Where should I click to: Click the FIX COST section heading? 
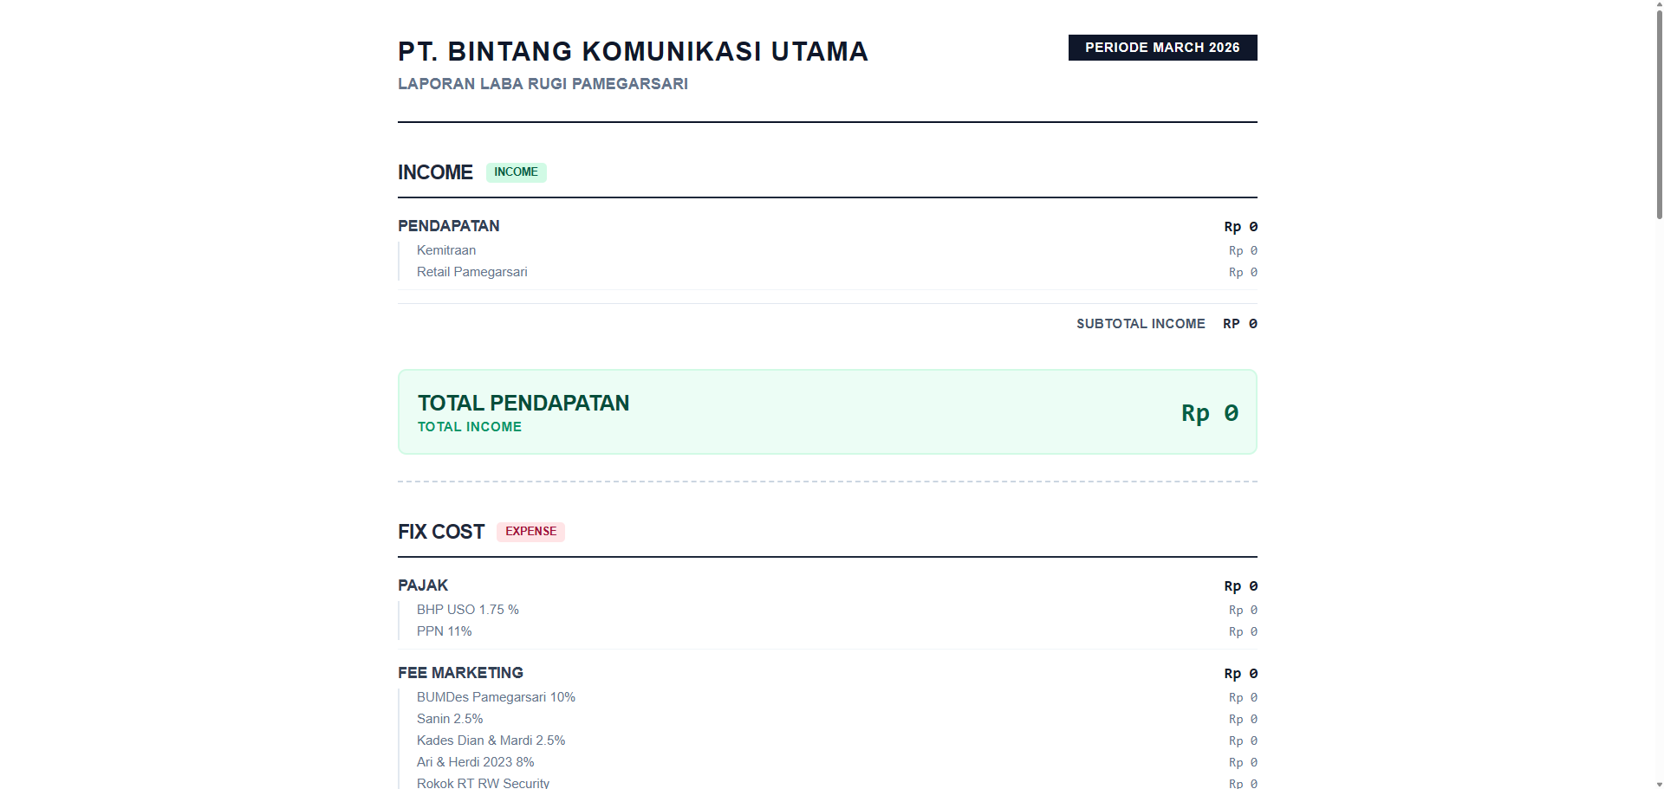441,532
